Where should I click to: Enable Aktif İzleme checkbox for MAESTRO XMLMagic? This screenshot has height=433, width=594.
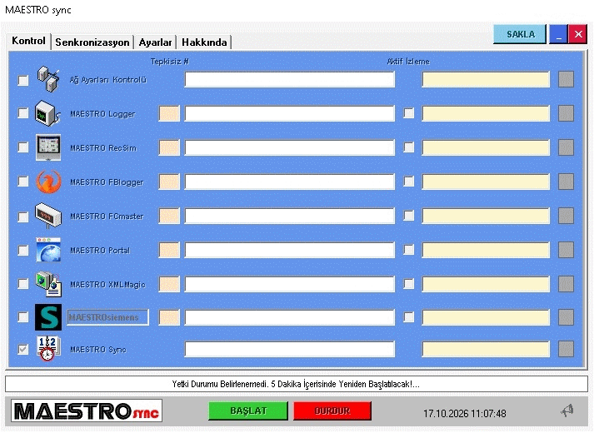[409, 283]
